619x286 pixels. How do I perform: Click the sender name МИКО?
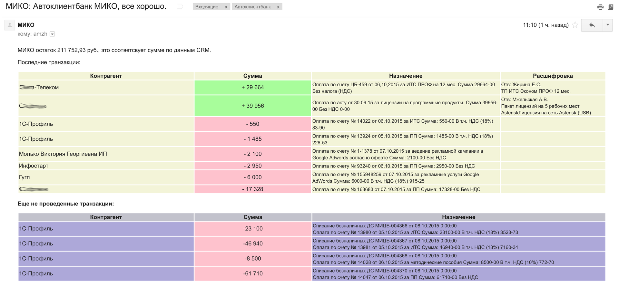point(26,25)
